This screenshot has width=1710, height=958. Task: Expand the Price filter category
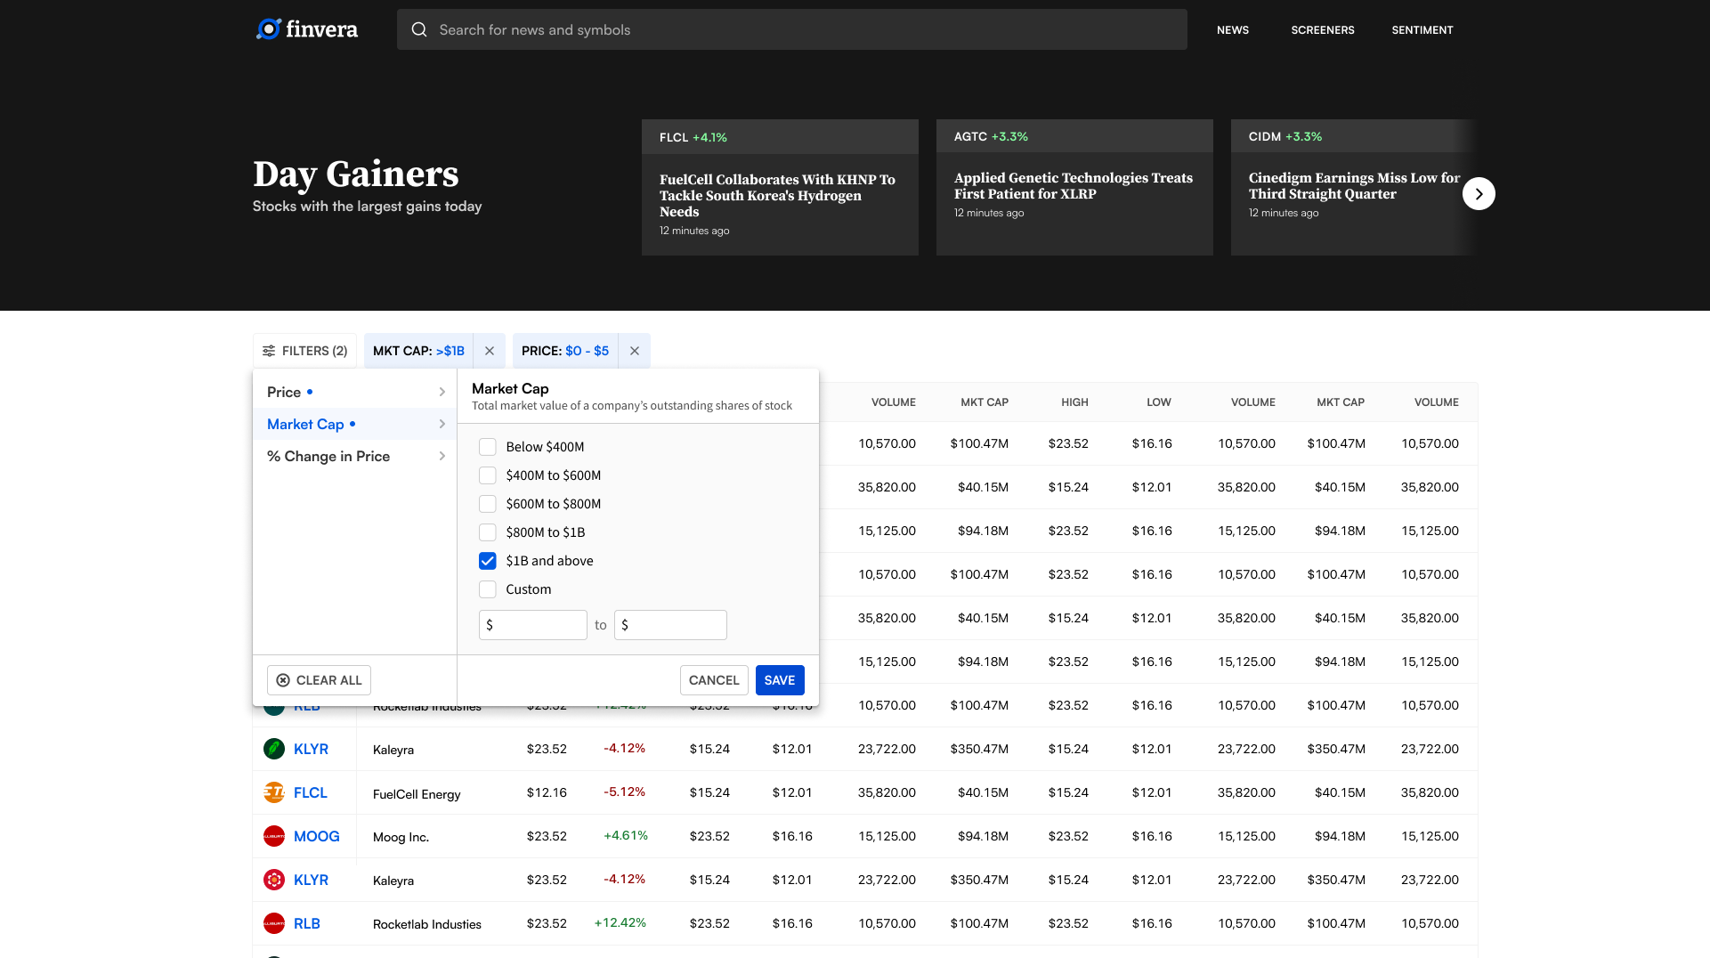[354, 392]
